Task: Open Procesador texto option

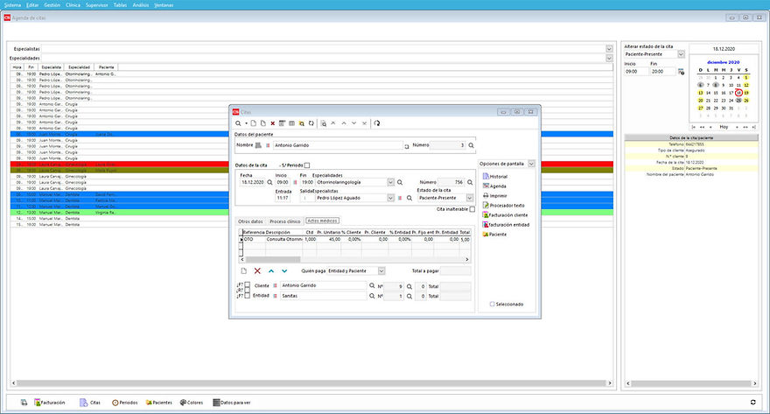Action: click(x=503, y=206)
